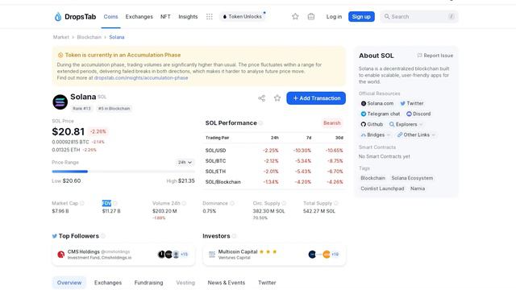Expand the Other Links dropdown
Screen dimensions: 516x290
tap(416, 135)
